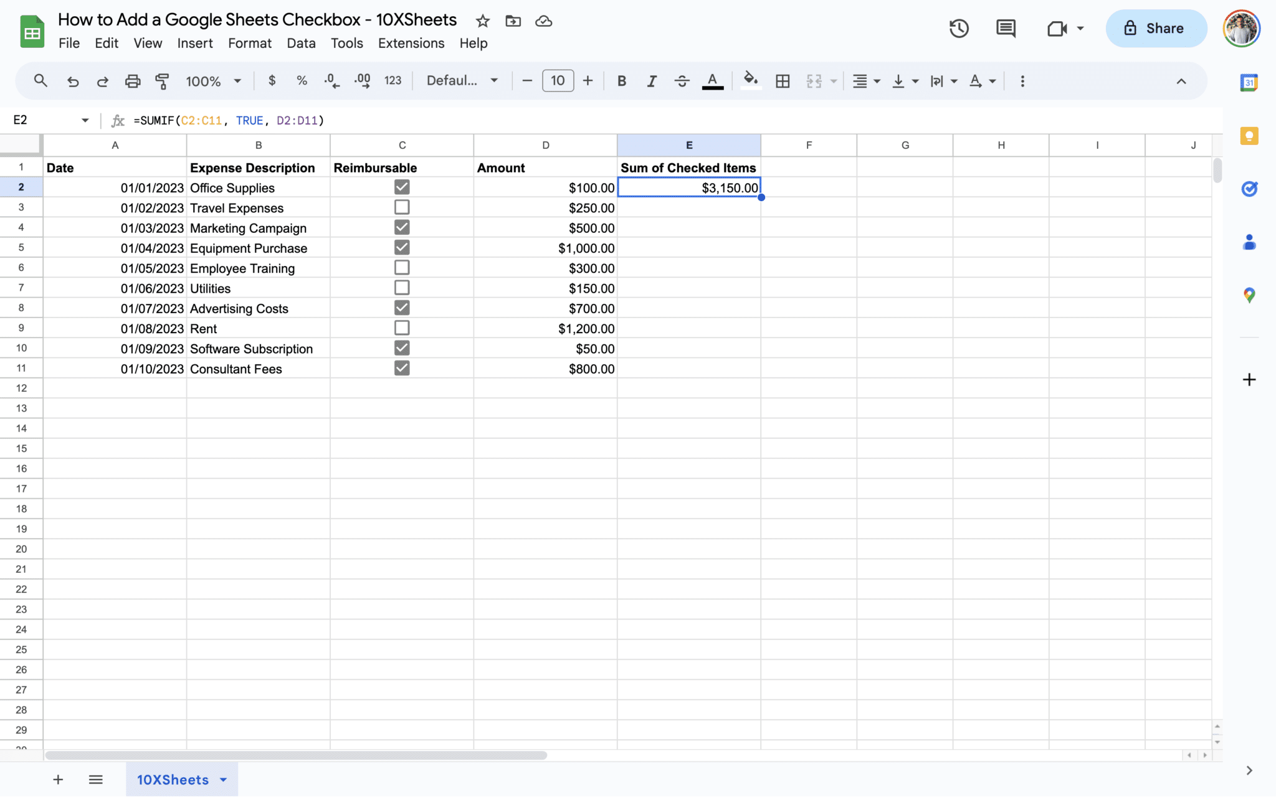1276x797 pixels.
Task: Uncheck Equipment Purchase reimbursable checkbox
Action: [402, 247]
